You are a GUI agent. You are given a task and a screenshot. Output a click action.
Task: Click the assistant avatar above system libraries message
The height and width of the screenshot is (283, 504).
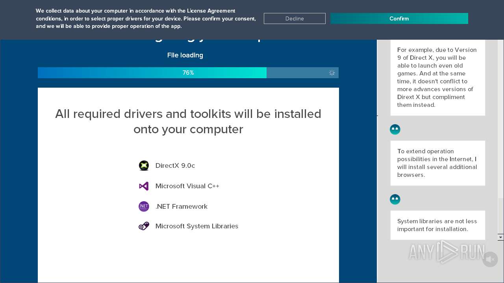coord(395,199)
